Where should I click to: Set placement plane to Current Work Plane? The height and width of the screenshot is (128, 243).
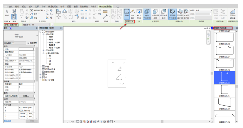coord(147,14)
